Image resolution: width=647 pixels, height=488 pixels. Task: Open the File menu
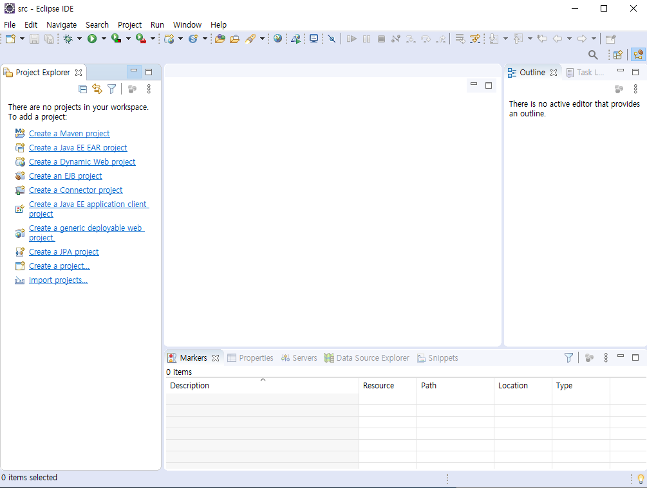point(10,24)
